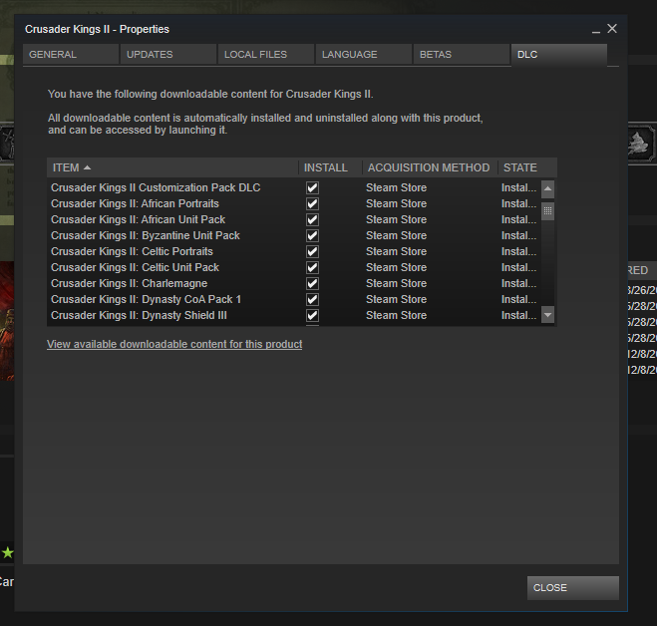Open View available downloadable content link
This screenshot has height=626, width=657.
[x=174, y=344]
